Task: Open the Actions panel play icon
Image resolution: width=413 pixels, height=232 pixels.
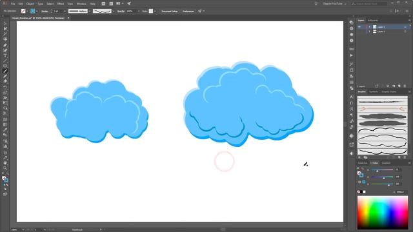Action: (x=351, y=55)
